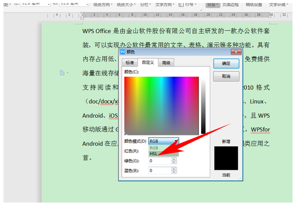
Task: Click the first-line indent marker on ruler
Action: coord(82,13)
